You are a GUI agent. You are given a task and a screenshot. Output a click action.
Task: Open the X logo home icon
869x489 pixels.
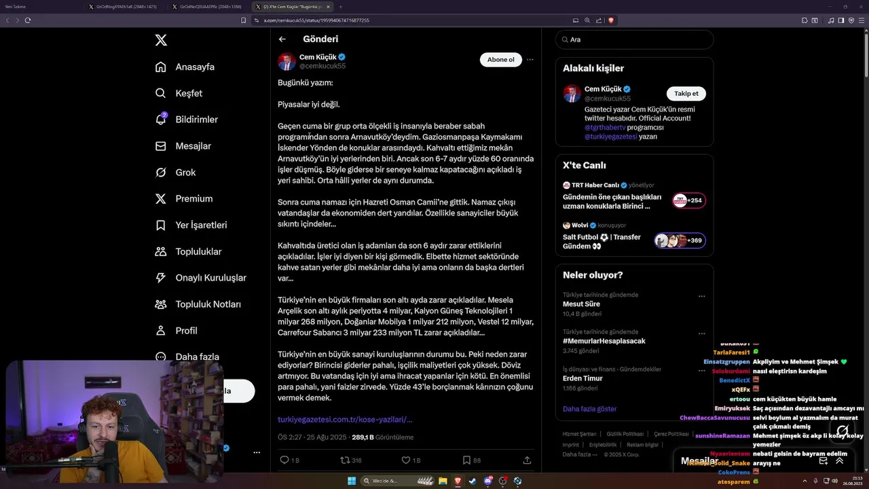[161, 40]
